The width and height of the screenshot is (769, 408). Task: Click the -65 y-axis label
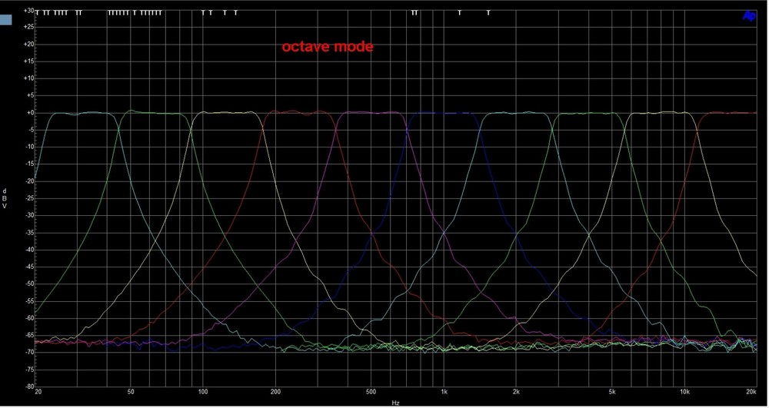(29, 336)
